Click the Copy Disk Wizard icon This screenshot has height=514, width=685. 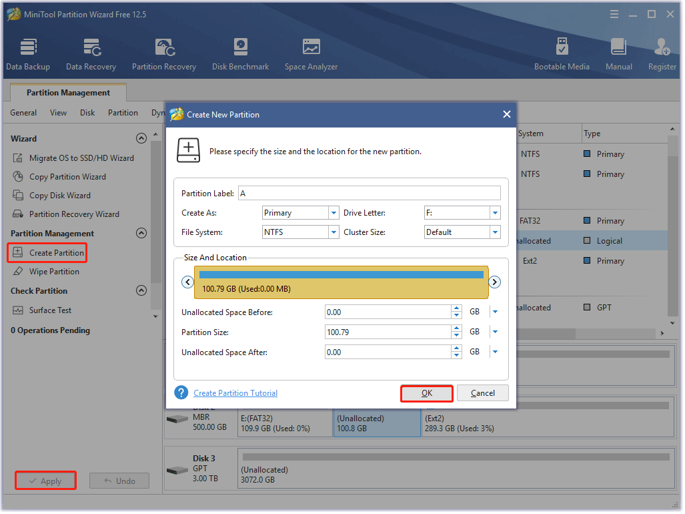pos(18,196)
